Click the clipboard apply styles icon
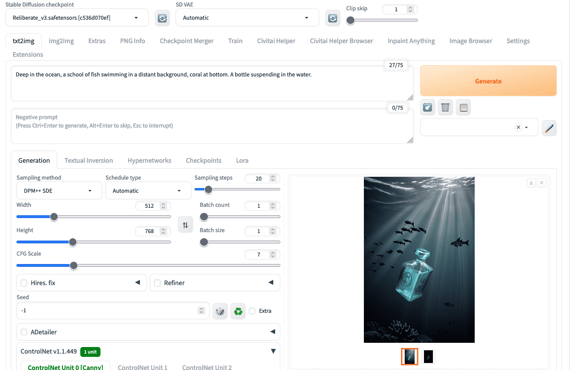This screenshot has width=570, height=370. (x=463, y=107)
